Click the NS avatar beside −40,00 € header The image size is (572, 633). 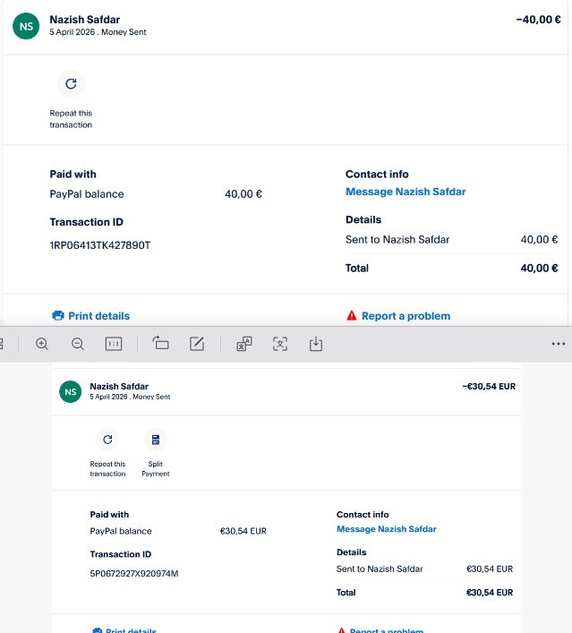[26, 26]
